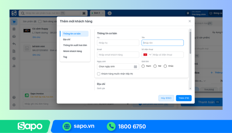
Task: Close the Đơn 1 tab
Action: (103, 13)
